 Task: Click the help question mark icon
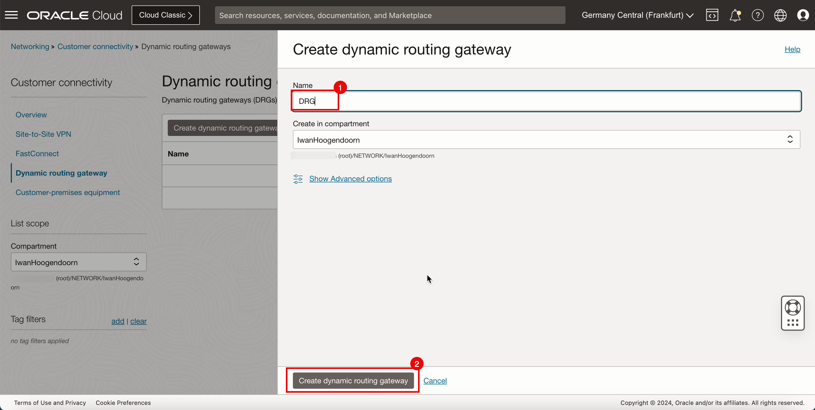756,15
